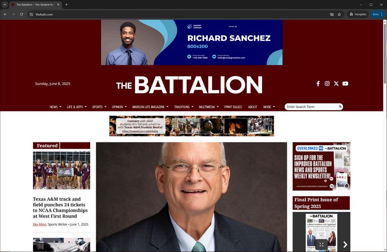The width and height of the screenshot is (387, 252).
Task: Click the X (Twitter) social icon
Action: click(x=336, y=84)
